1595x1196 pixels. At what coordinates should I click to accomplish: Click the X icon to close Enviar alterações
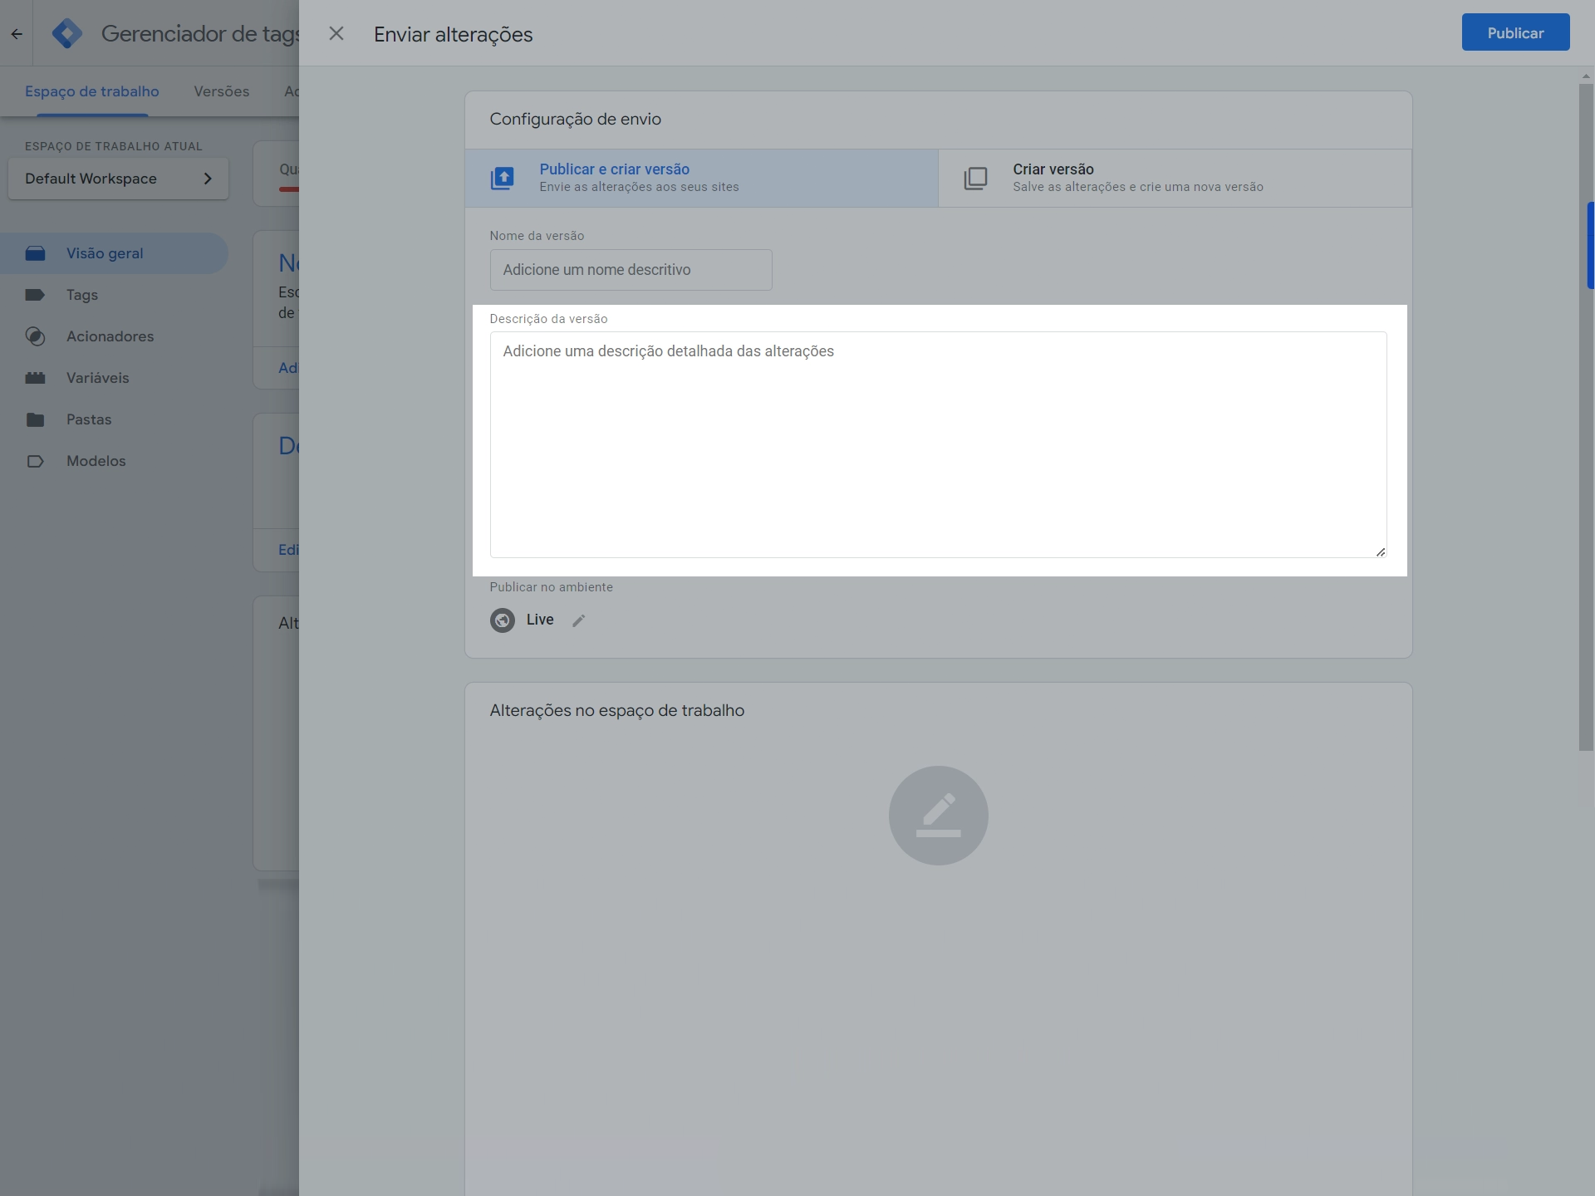(336, 34)
